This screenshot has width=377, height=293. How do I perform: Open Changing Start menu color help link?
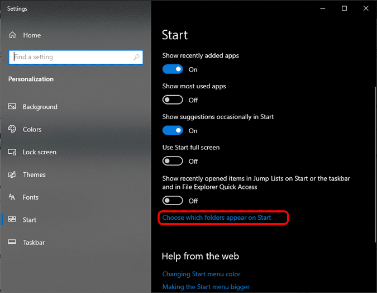tap(201, 274)
